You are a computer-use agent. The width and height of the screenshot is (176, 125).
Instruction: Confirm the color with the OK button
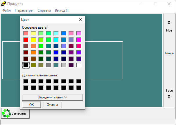[32, 105]
